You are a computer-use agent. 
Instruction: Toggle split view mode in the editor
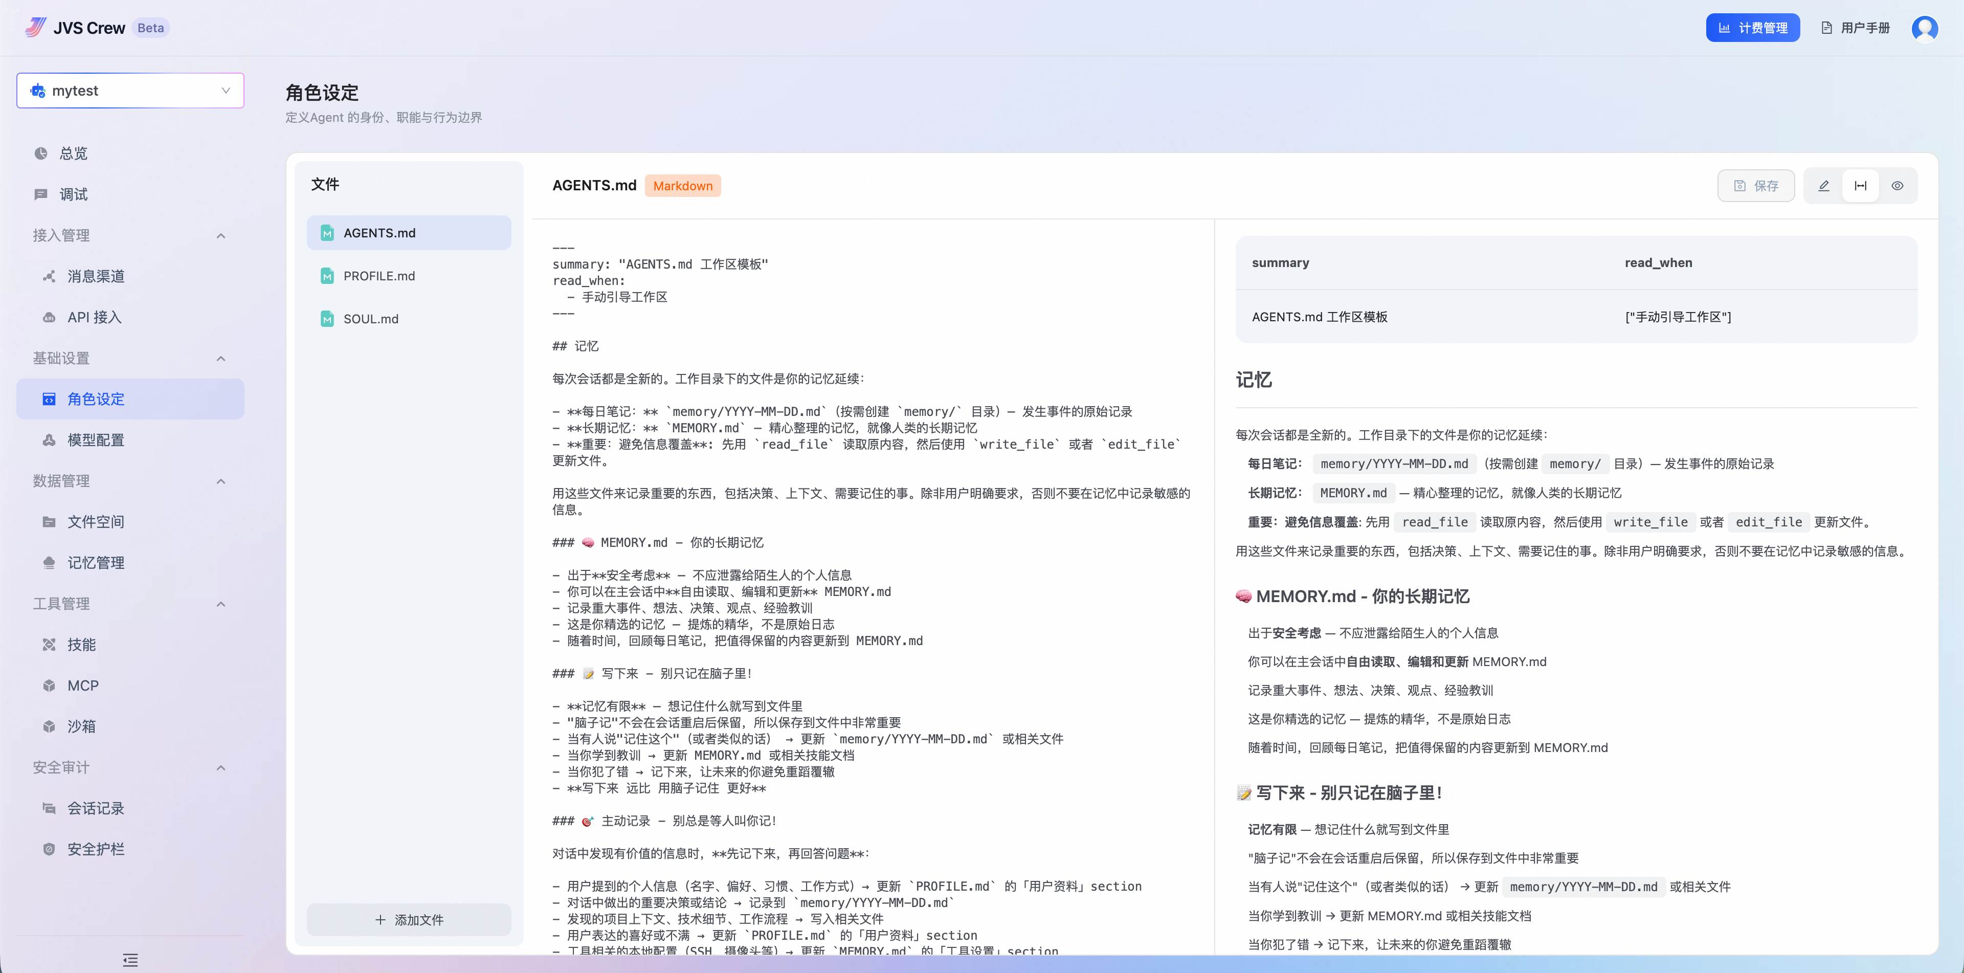pos(1860,185)
